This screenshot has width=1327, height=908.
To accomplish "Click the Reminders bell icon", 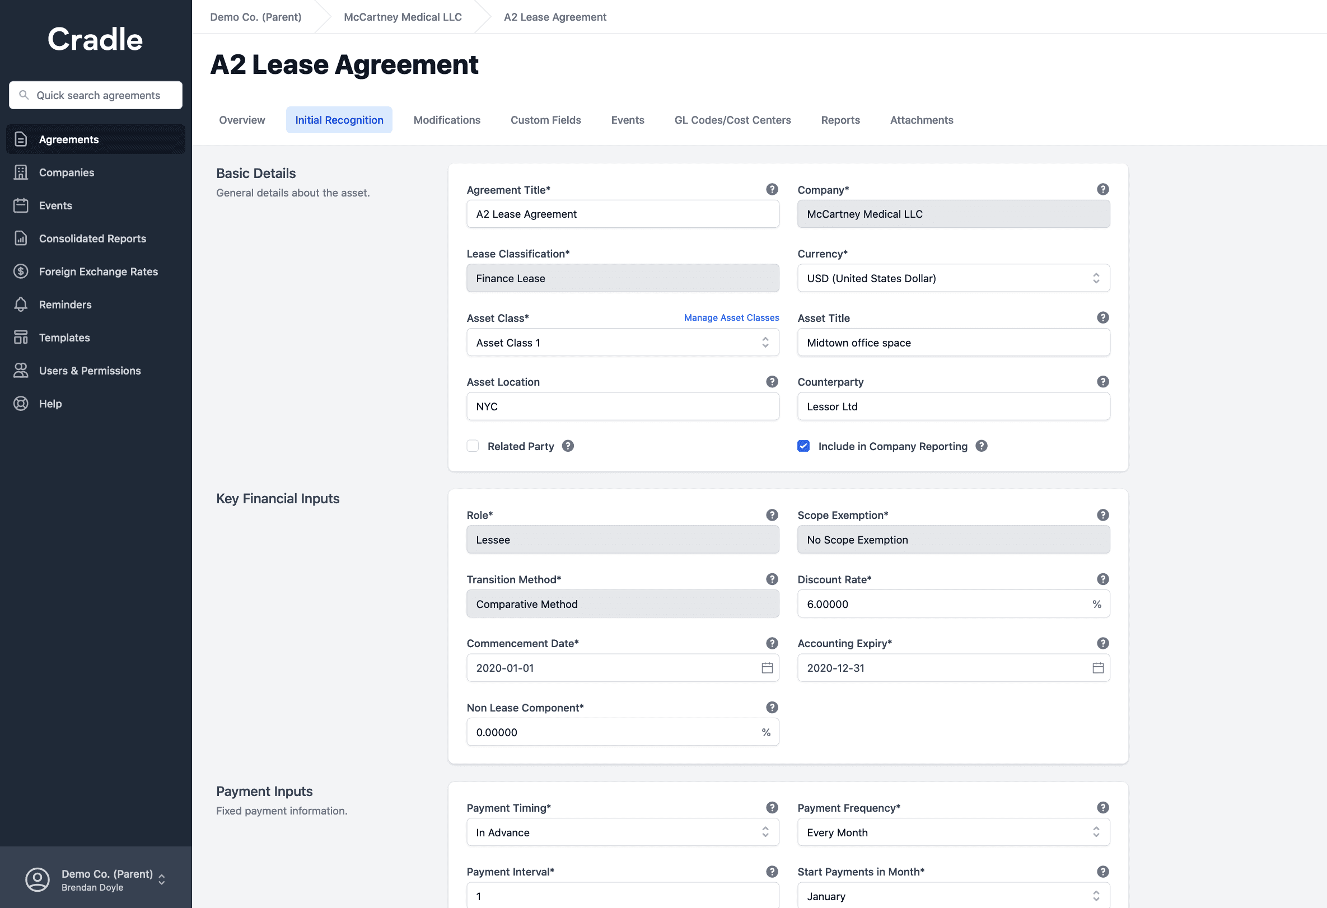I will pos(21,305).
